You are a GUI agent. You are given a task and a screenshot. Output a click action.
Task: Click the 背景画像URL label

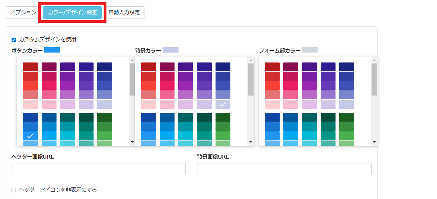click(213, 157)
